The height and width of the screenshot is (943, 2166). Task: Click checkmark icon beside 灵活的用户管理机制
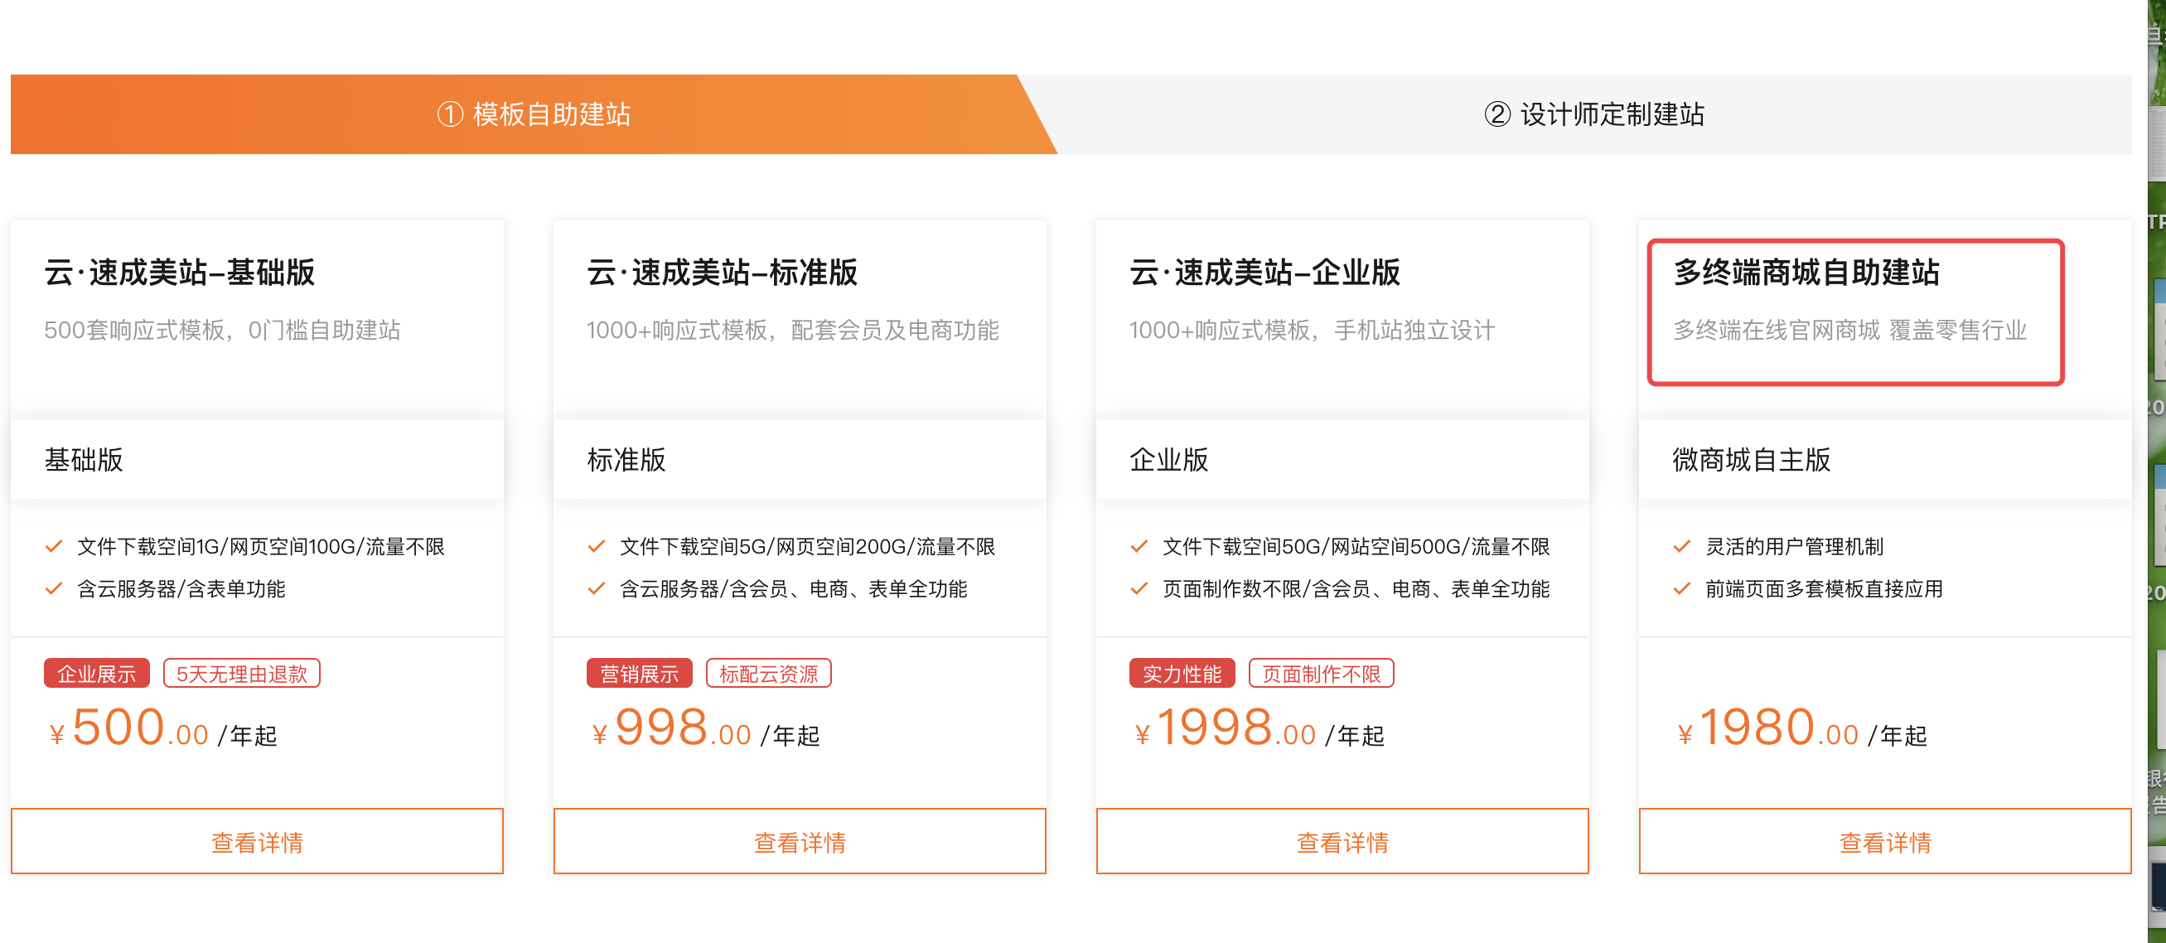coord(1682,547)
